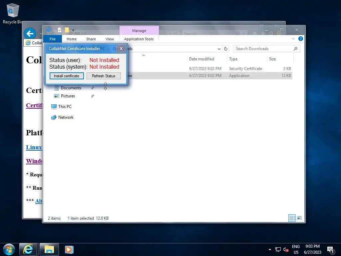This screenshot has width=341, height=256.
Task: Click the 3 KB size cell
Action: tap(287, 69)
